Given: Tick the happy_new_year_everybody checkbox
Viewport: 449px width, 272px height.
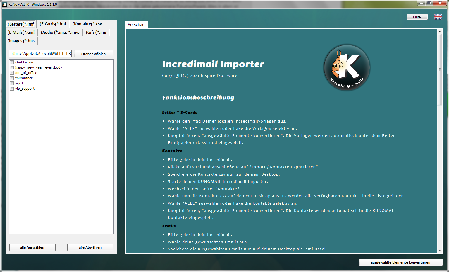Looking at the screenshot, I should pyautogui.click(x=12, y=67).
